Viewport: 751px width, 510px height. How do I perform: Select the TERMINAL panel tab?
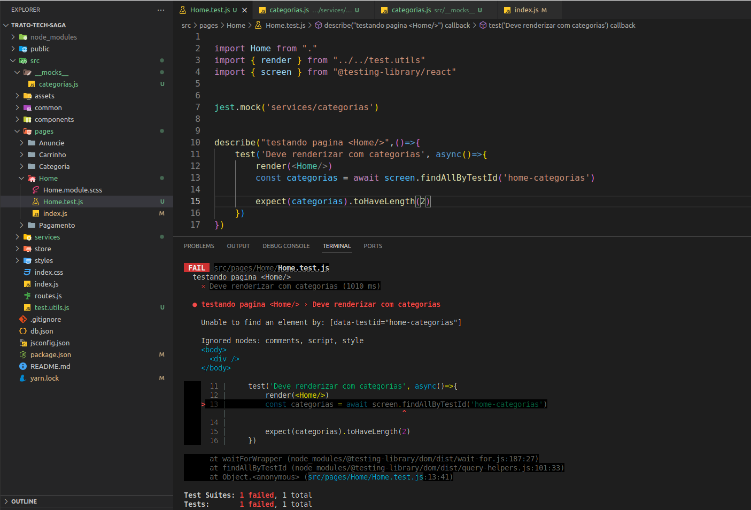pos(337,246)
